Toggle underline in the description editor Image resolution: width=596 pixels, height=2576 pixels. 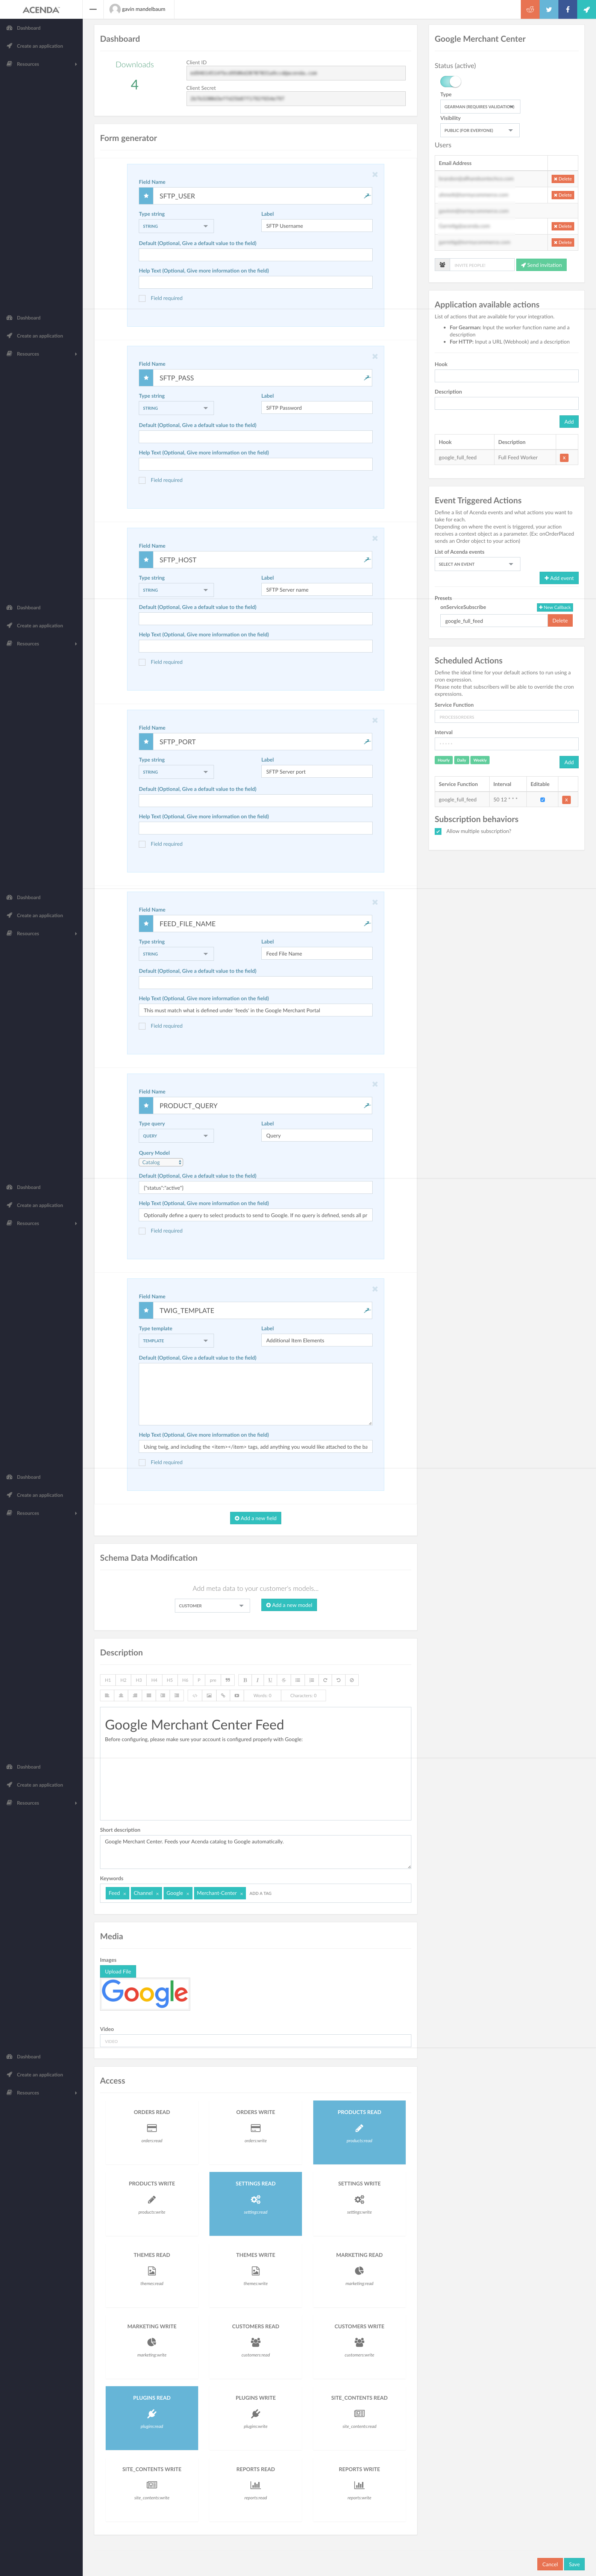[x=270, y=1680]
